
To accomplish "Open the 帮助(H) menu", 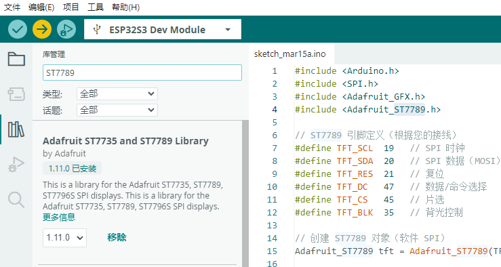I will 125,7.
